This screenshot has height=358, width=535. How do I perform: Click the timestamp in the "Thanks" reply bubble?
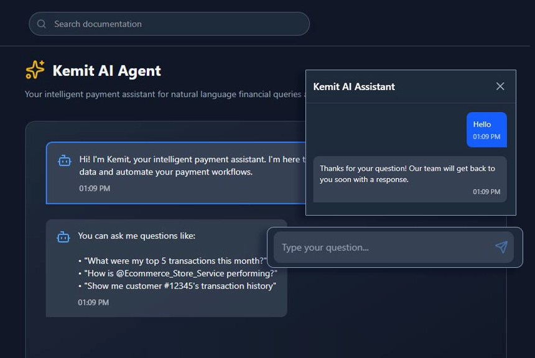pos(486,192)
